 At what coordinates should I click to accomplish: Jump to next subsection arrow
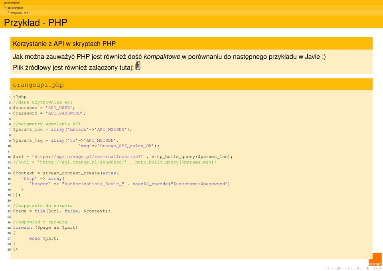click(351, 269)
